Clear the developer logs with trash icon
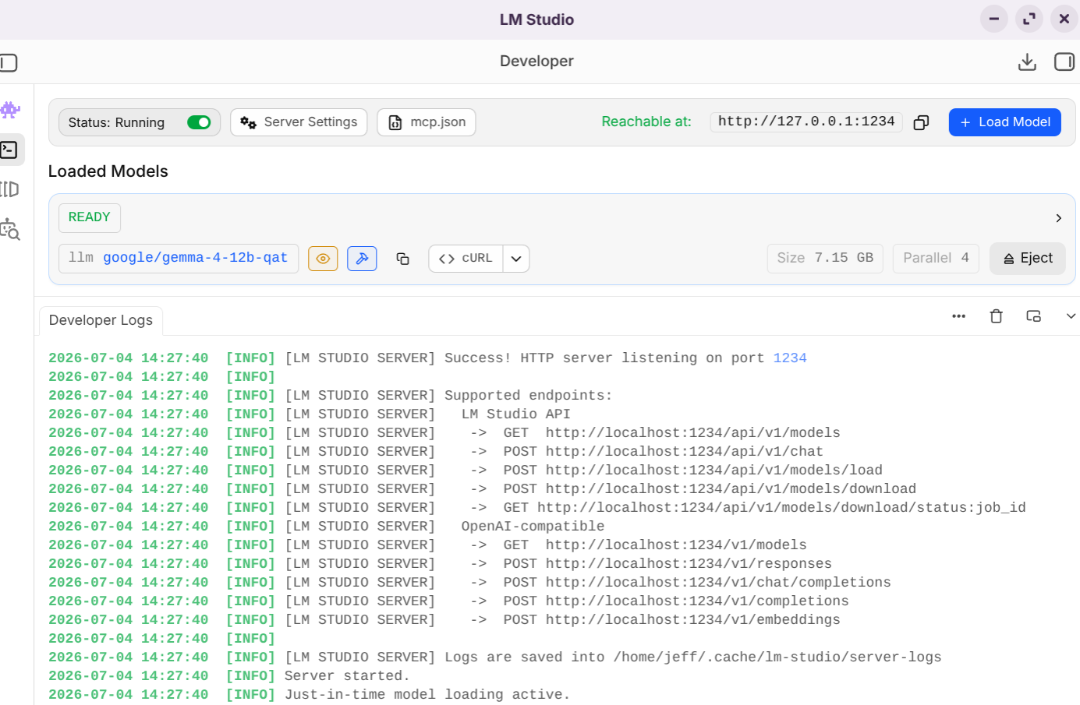Image resolution: width=1080 pixels, height=705 pixels. point(996,316)
